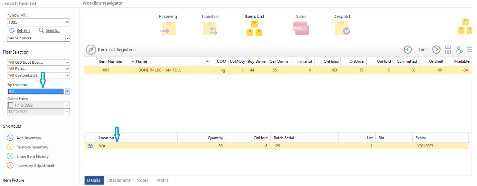This screenshot has height=186, width=477.
Task: Click the Batch Serial column header
Action: 305,138
